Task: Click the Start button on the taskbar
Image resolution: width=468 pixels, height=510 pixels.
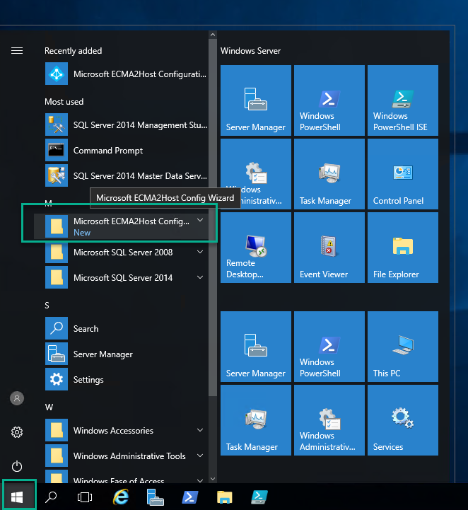Action: pos(17,497)
